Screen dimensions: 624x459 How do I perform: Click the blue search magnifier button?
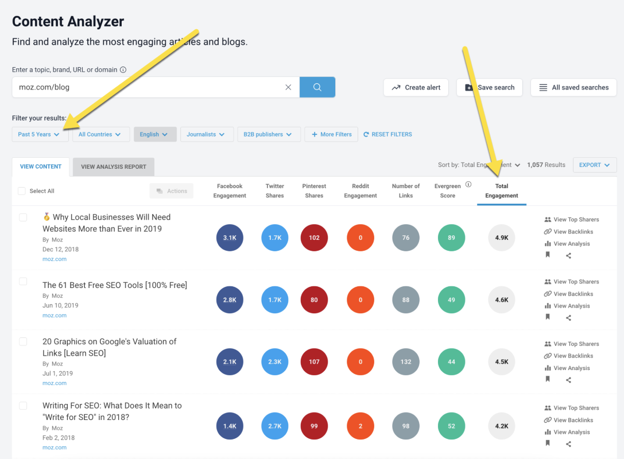pos(317,87)
